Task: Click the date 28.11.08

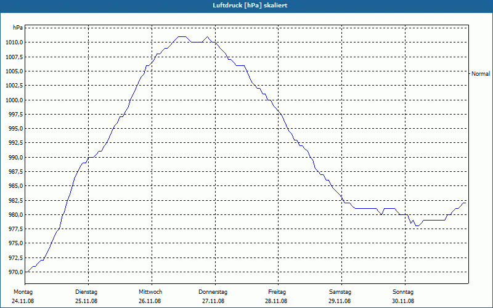Action: point(276,301)
